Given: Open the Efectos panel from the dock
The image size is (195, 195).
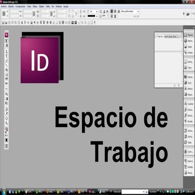Looking at the screenshot, I should 189,89.
